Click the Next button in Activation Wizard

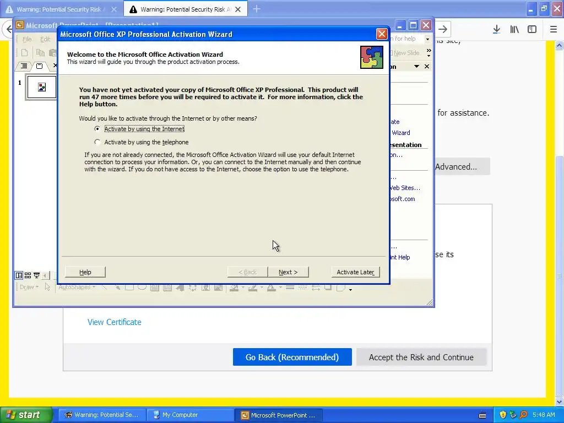point(288,272)
